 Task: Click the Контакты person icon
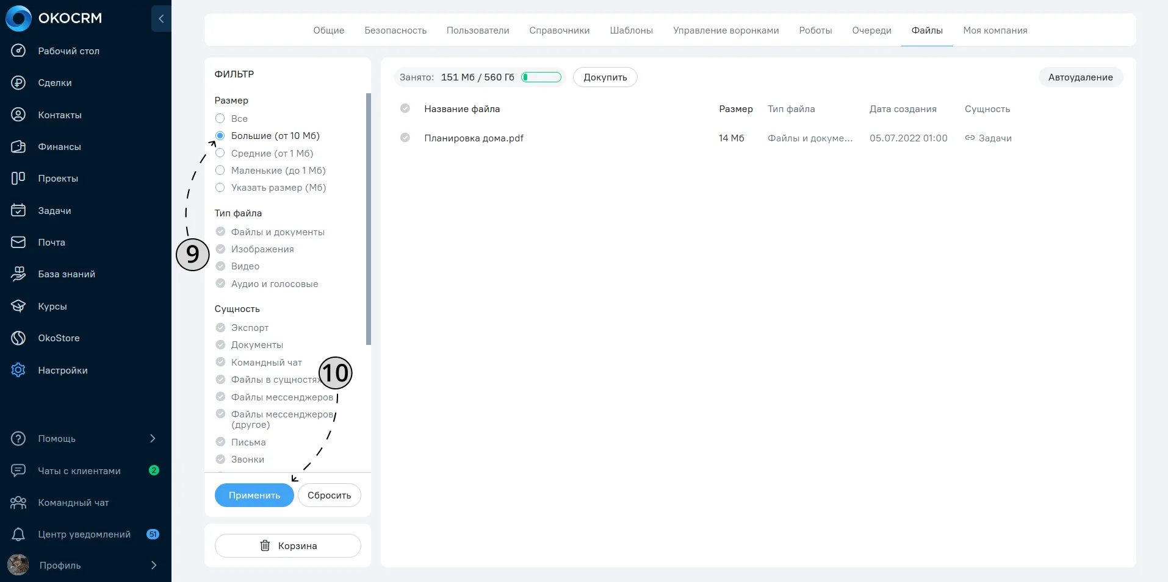(18, 115)
